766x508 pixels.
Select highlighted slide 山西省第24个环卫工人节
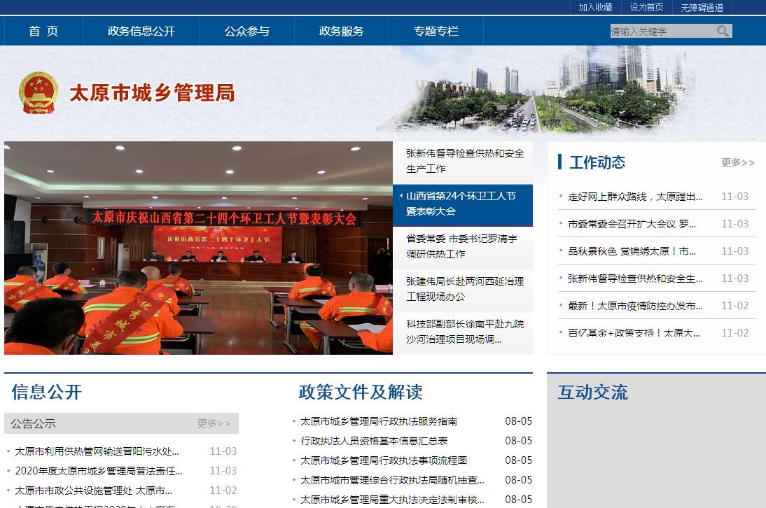point(462,204)
